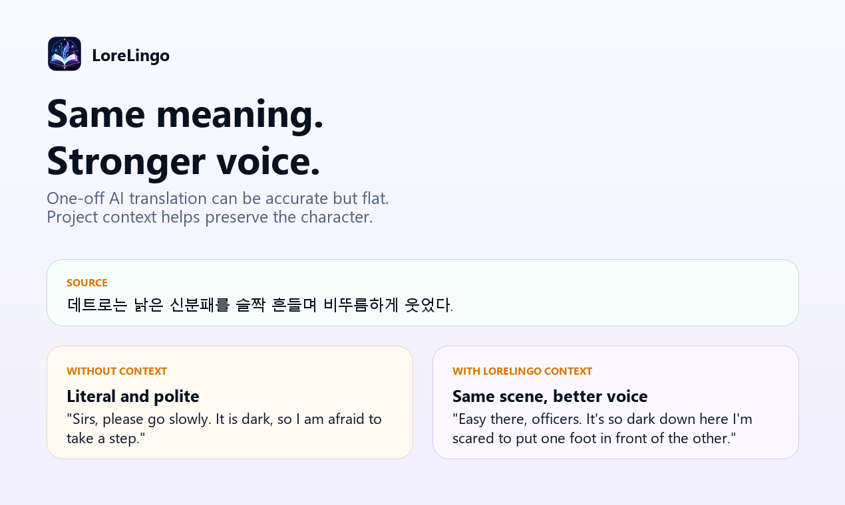Click the 'Stronger voice.' headline line

(184, 160)
